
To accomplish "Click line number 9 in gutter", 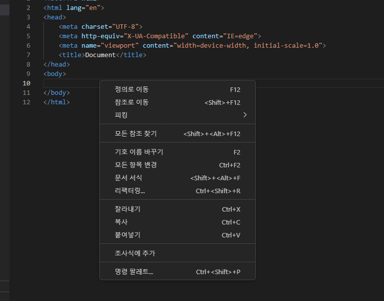I will click(x=28, y=74).
